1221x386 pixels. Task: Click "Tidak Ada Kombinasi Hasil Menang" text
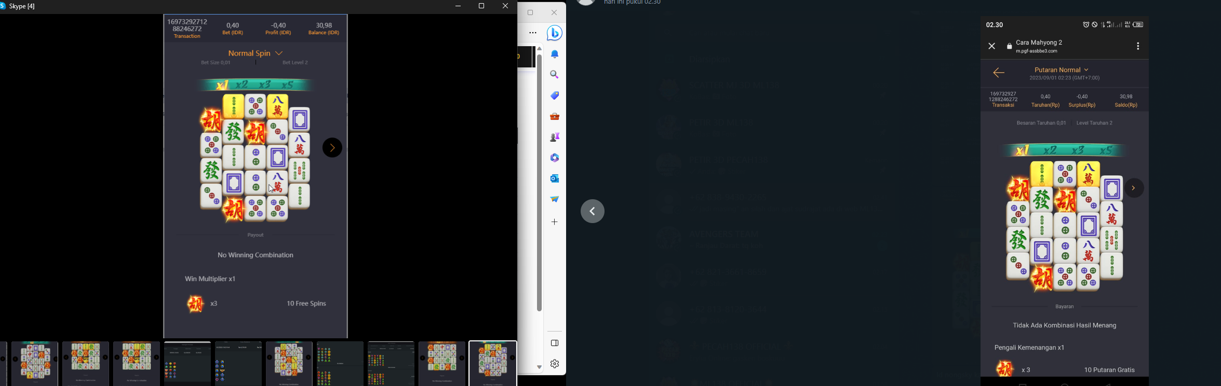coord(1065,325)
